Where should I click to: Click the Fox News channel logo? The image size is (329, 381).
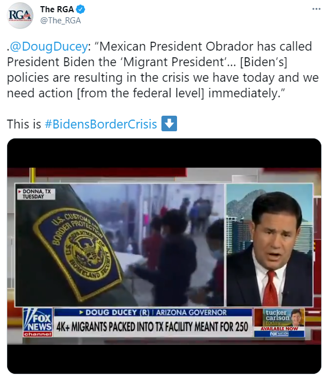point(38,323)
